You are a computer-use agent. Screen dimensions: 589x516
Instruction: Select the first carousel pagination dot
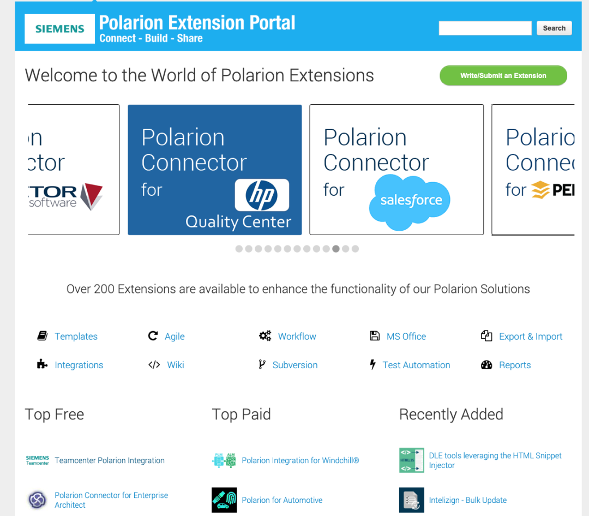coord(239,249)
